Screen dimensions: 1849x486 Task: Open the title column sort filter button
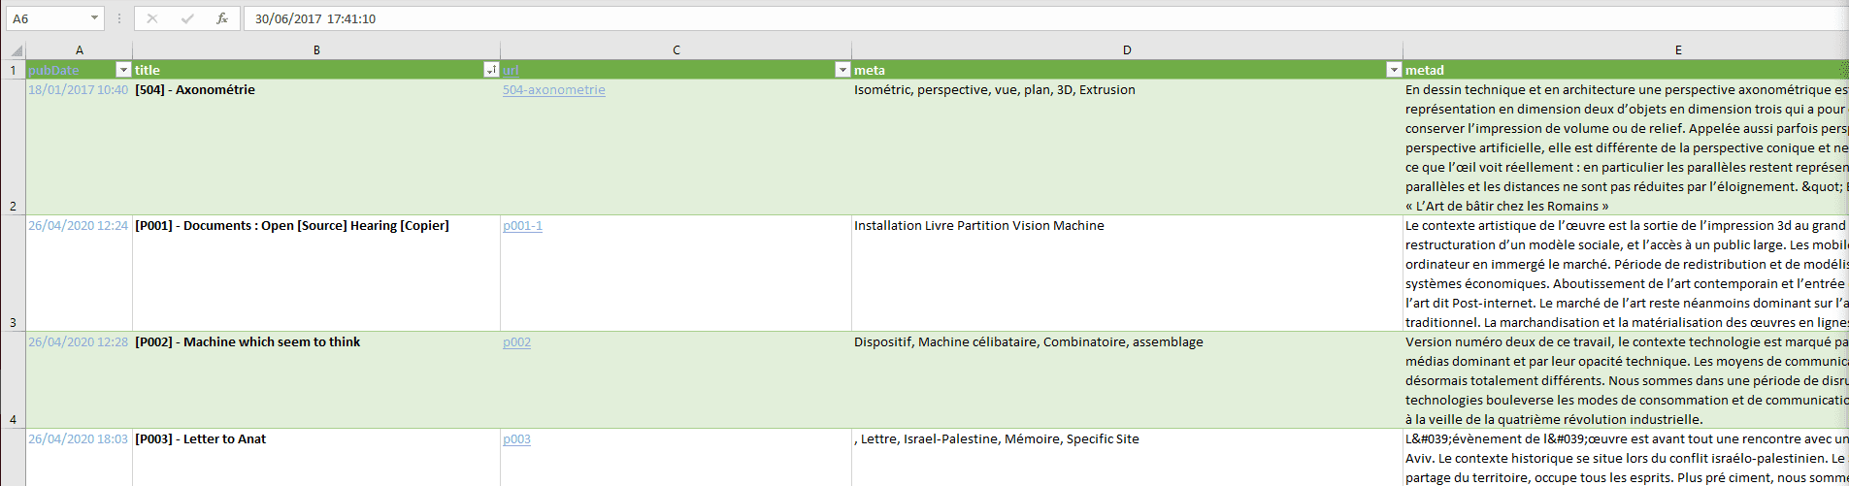tap(491, 70)
